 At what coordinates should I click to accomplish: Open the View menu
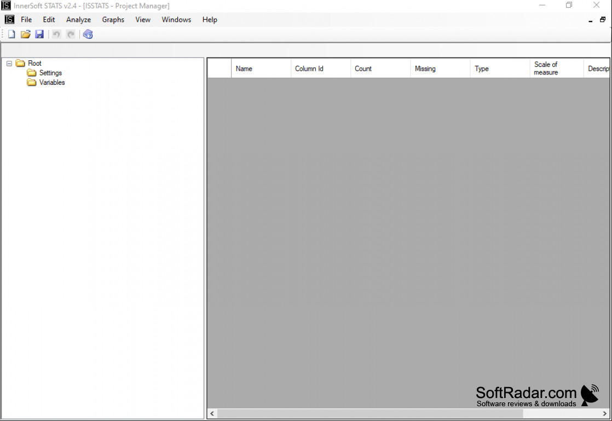[143, 20]
